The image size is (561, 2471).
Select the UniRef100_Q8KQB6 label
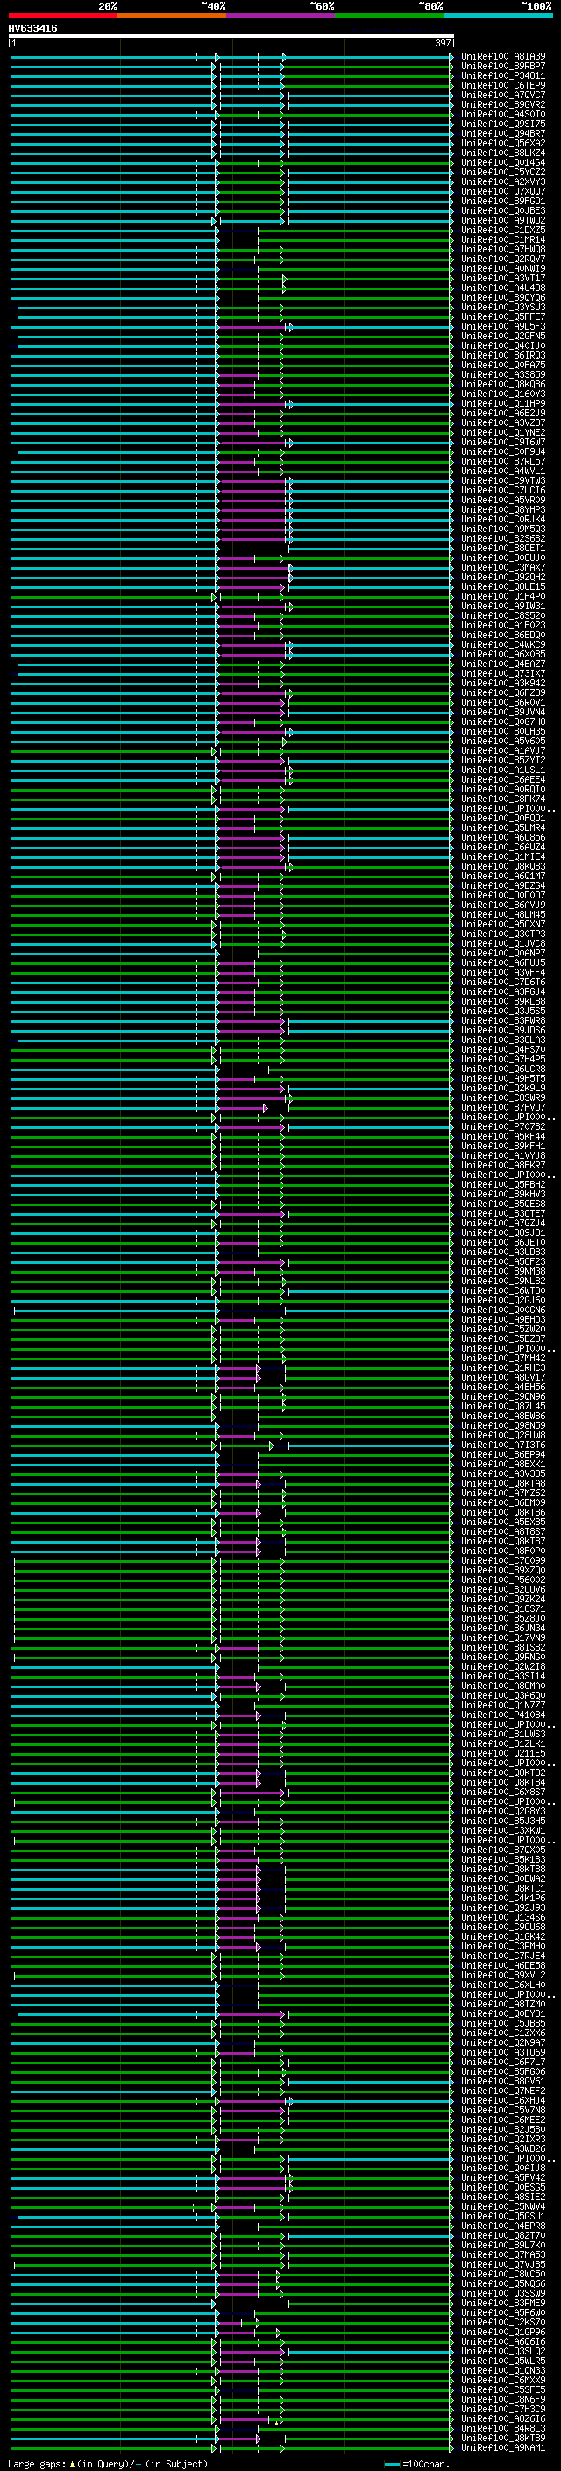click(x=503, y=385)
